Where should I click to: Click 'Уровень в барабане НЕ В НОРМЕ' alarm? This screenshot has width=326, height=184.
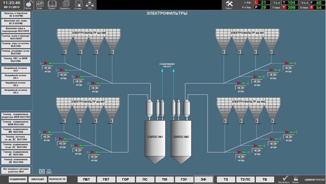(x=16, y=15)
